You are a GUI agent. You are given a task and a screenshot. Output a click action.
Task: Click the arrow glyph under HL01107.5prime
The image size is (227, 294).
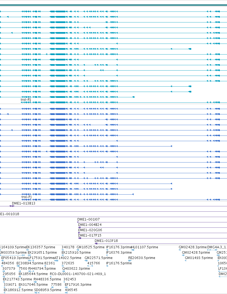coord(133,250)
